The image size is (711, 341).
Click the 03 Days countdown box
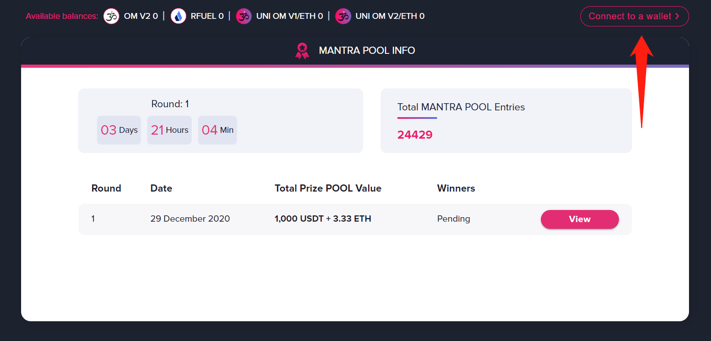pyautogui.click(x=119, y=130)
